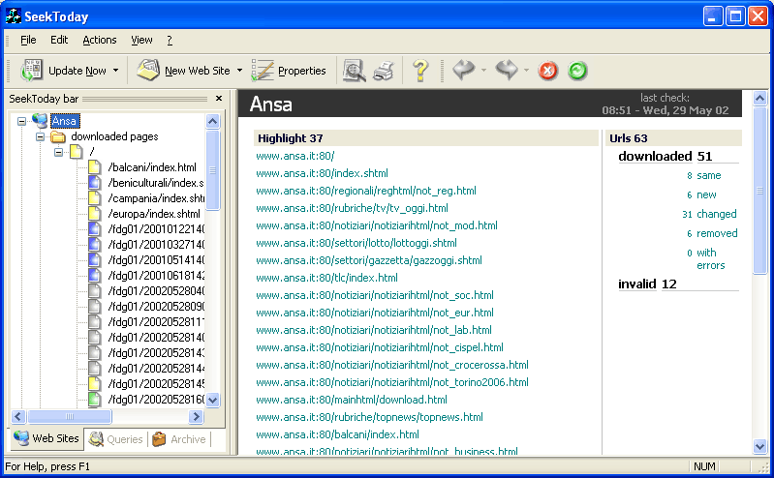This screenshot has height=478, width=774.
Task: Click the tree horizontal scrollbar thumb
Action: tap(70, 416)
